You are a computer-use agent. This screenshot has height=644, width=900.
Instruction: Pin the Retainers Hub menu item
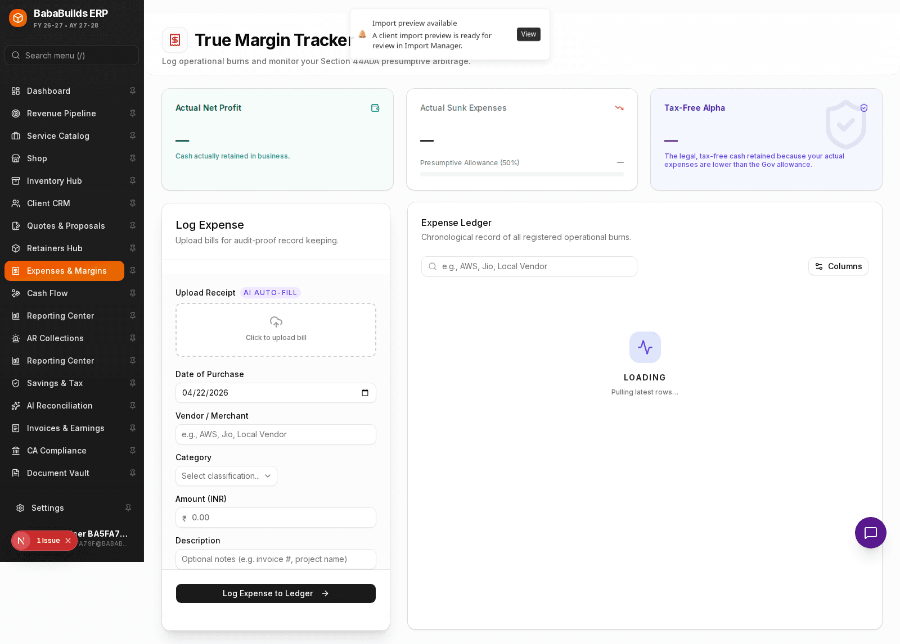tap(133, 248)
